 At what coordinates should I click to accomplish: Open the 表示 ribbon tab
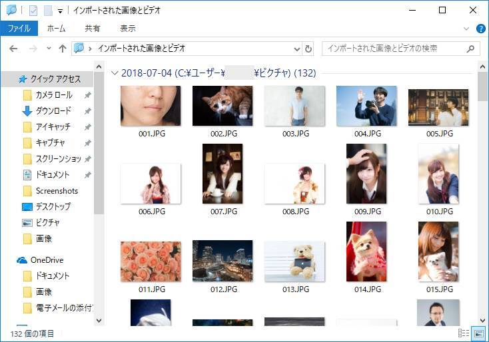tap(128, 29)
